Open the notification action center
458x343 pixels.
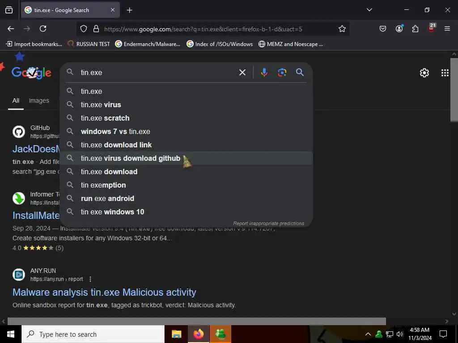443,334
